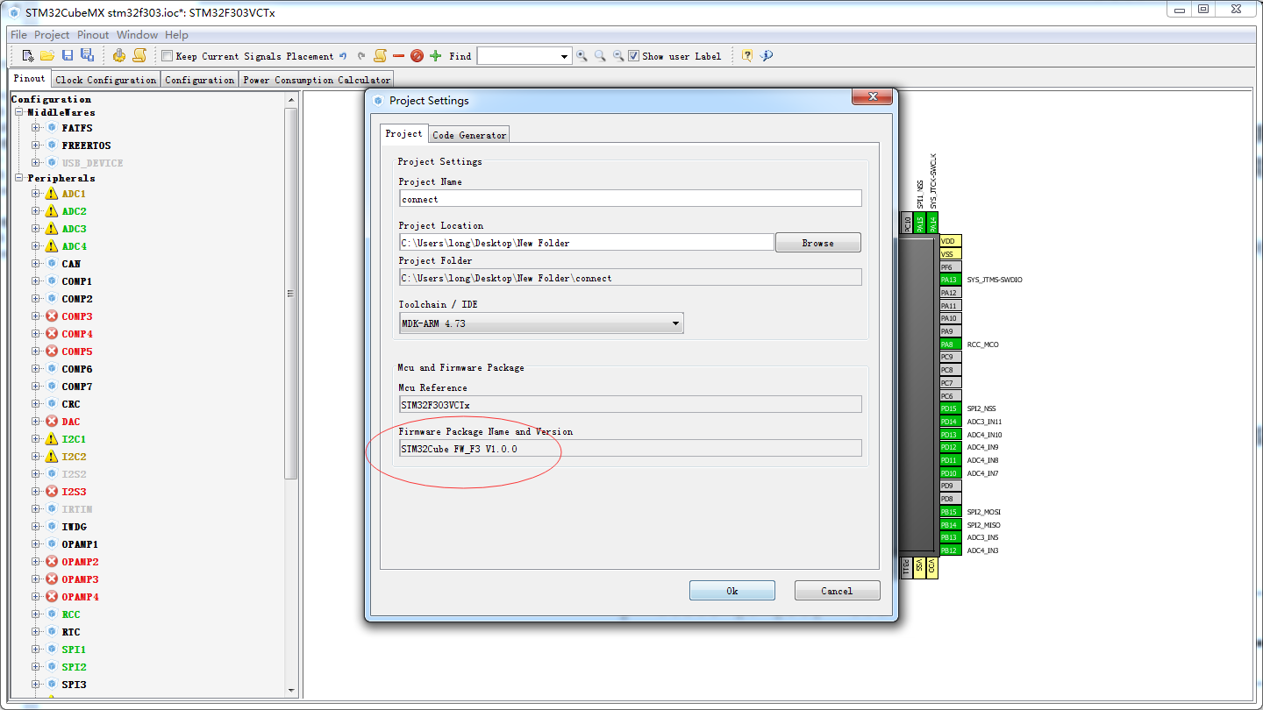
Task: Select the COMP7 peripheral in the tree
Action: click(77, 387)
